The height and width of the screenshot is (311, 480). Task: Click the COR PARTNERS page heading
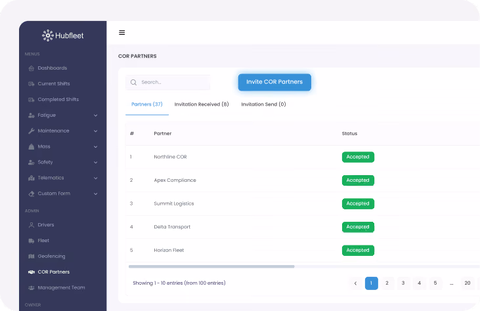(137, 56)
